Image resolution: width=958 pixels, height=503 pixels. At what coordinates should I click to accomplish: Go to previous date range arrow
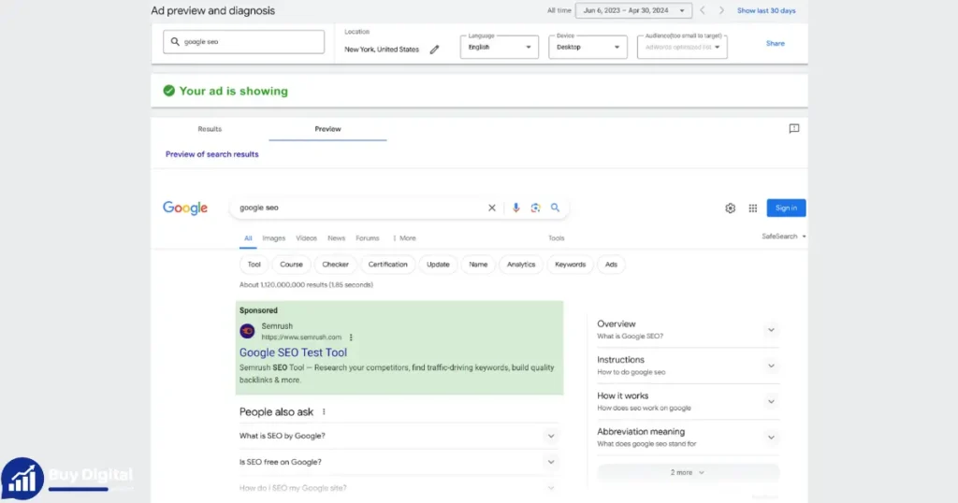point(702,10)
